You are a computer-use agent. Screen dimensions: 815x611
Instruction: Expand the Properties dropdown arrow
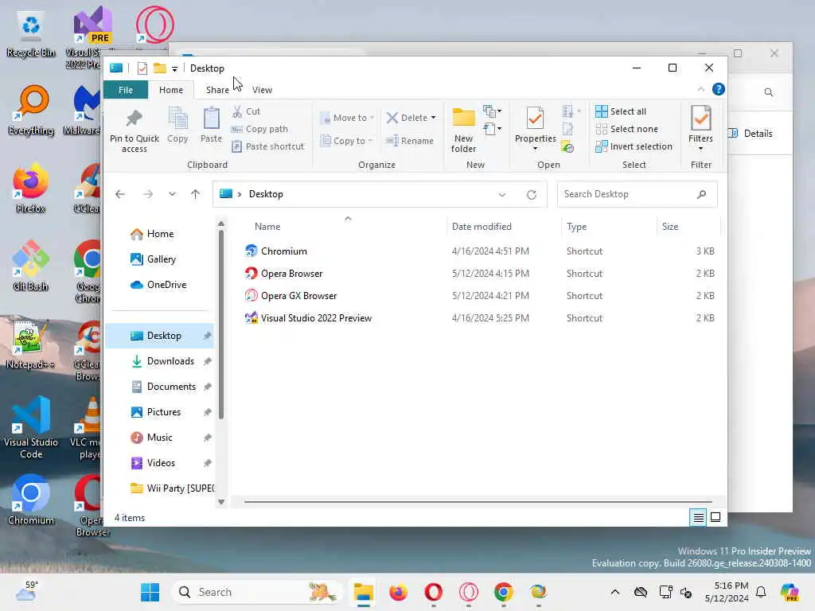536,149
